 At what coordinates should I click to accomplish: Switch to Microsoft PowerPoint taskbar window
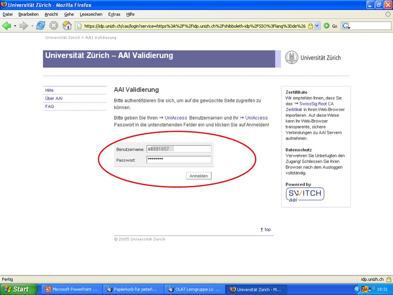pyautogui.click(x=72, y=290)
